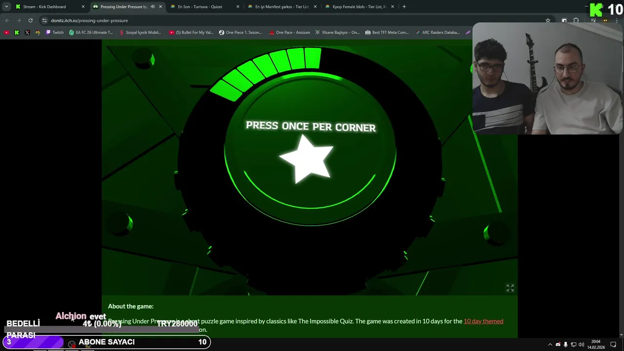Open the (5) Bullet For My Val... bookmark

(x=191, y=33)
